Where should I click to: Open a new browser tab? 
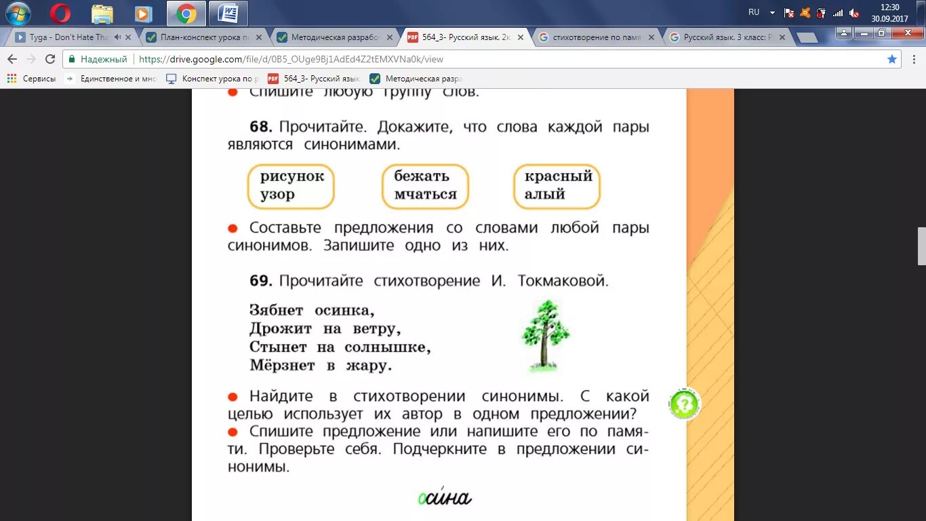click(x=806, y=38)
